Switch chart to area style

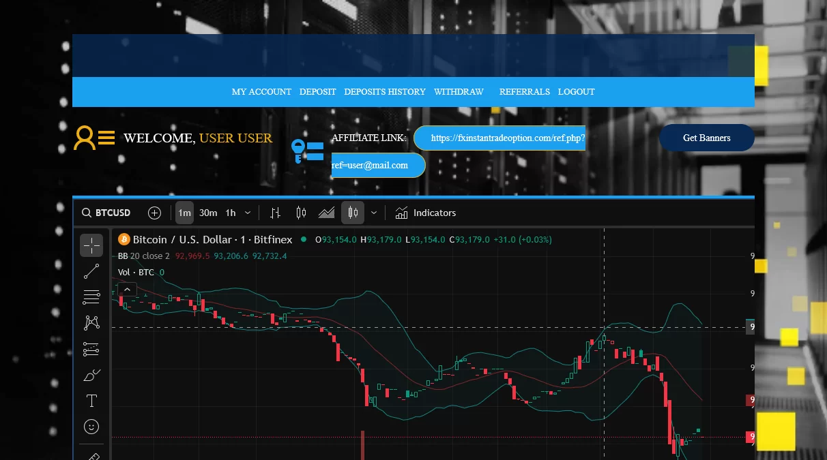[326, 213]
